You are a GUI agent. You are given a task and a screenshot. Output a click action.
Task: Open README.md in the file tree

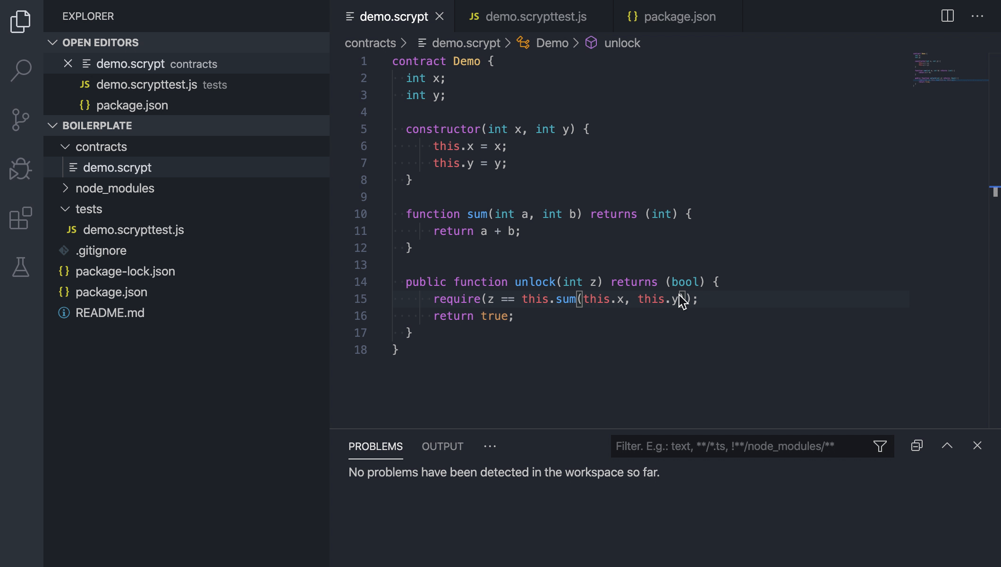pos(110,313)
